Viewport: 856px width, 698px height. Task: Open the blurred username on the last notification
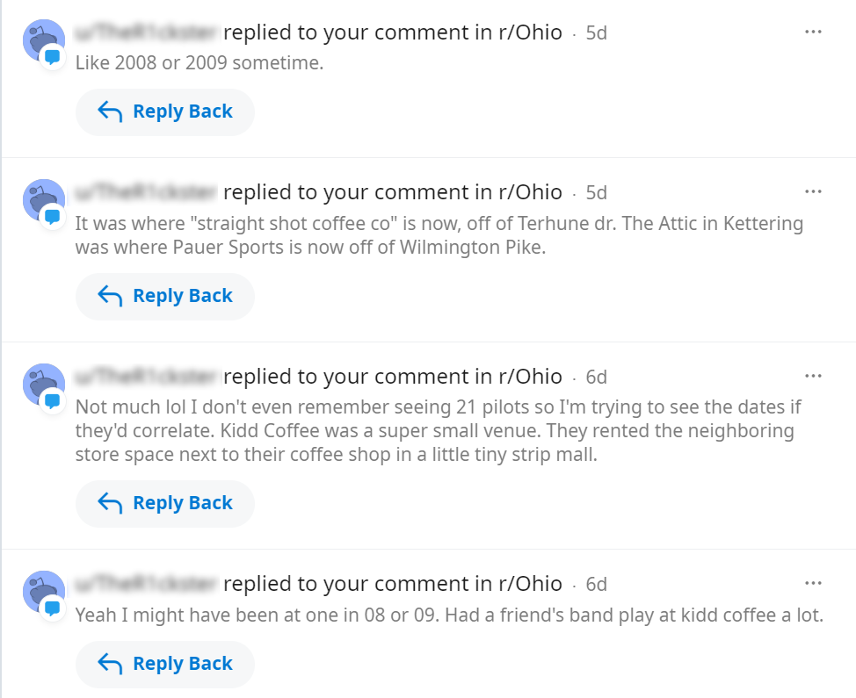pos(148,584)
